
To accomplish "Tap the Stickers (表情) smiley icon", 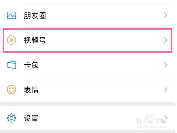I will [12, 90].
